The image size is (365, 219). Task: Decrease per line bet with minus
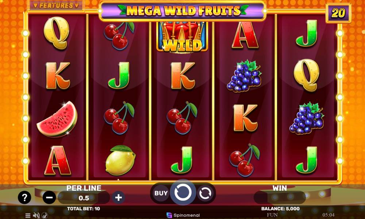coord(49,197)
